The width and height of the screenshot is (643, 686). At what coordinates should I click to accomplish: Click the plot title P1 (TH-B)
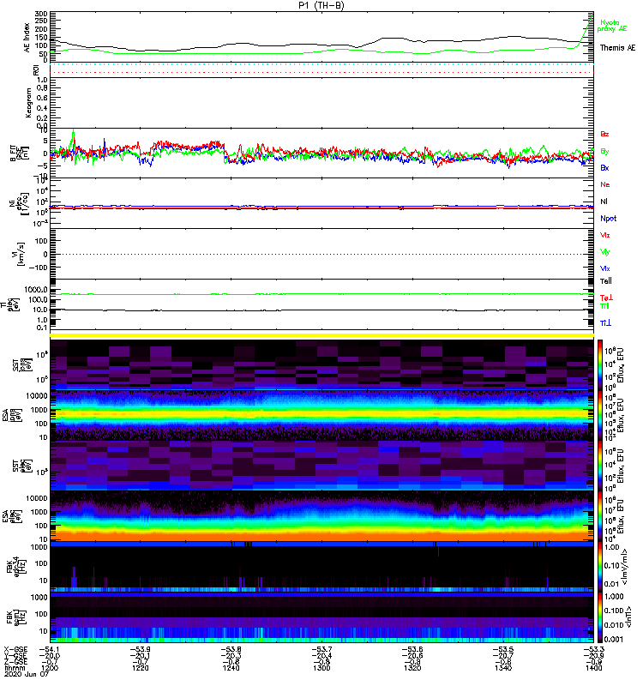tap(321, 5)
